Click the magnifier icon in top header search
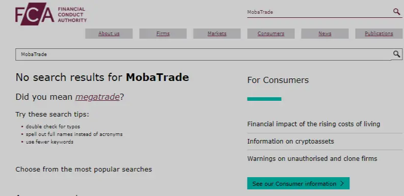Image resolution: width=404 pixels, height=196 pixels. click(396, 12)
